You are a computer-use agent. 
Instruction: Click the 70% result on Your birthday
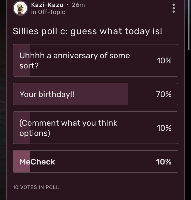[164, 95]
